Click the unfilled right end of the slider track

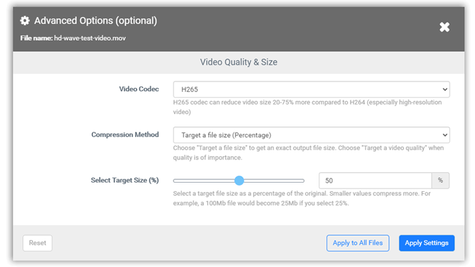click(284, 181)
